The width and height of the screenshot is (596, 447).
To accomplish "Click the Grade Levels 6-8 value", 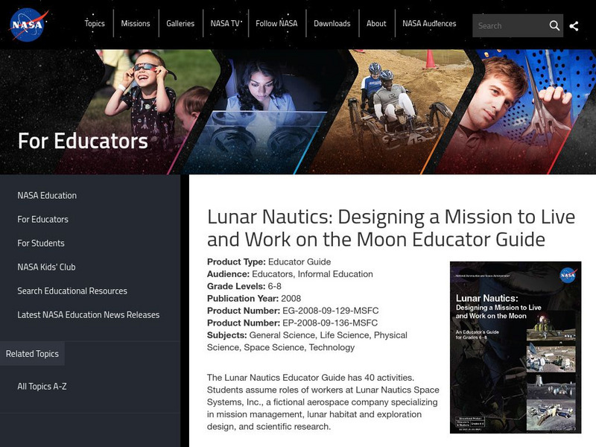I will point(274,286).
